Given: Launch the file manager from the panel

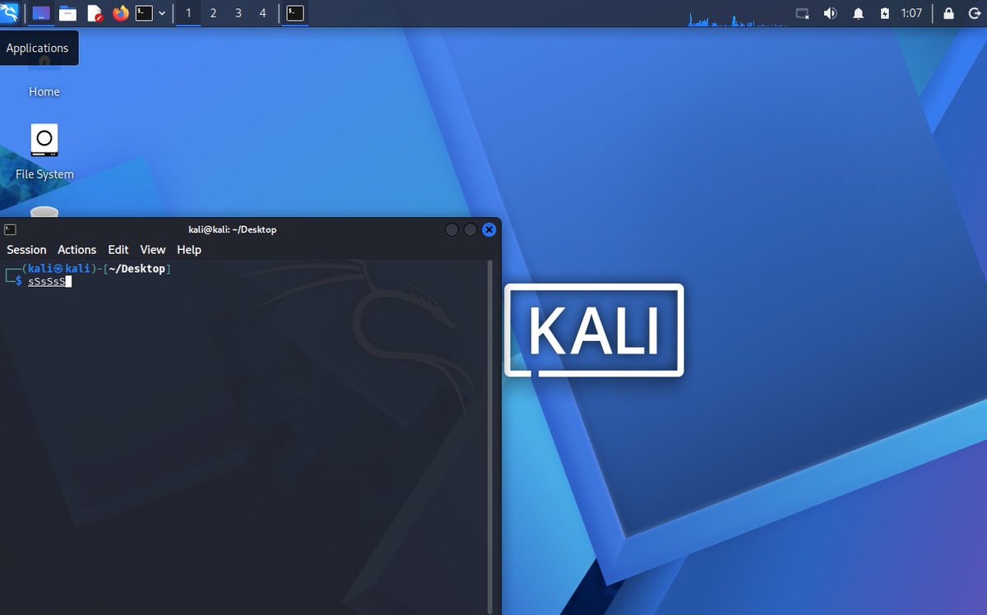Looking at the screenshot, I should pyautogui.click(x=67, y=13).
